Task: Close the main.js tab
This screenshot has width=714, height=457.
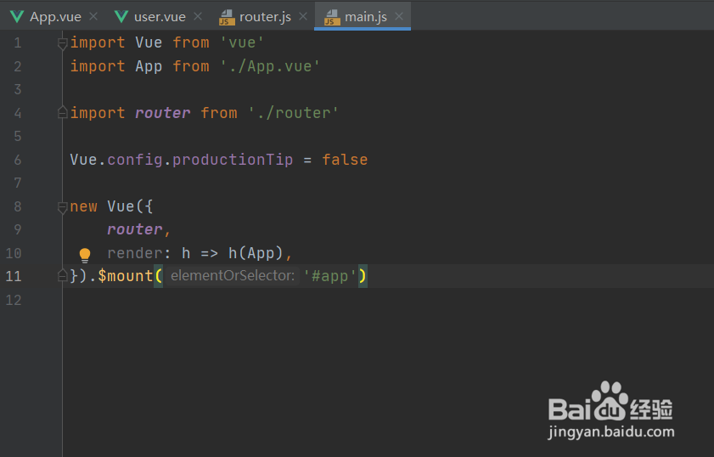Action: [x=399, y=16]
